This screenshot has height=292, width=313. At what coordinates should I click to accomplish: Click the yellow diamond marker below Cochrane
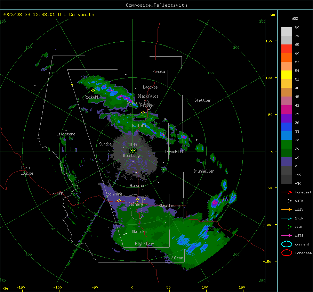tap(119, 201)
